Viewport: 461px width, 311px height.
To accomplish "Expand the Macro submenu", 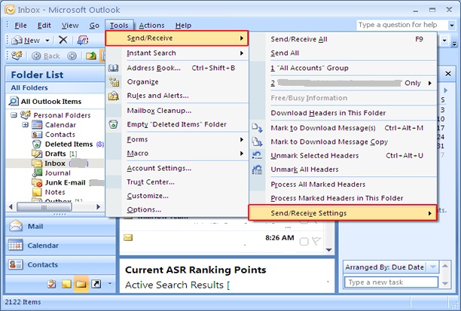I will tap(177, 153).
